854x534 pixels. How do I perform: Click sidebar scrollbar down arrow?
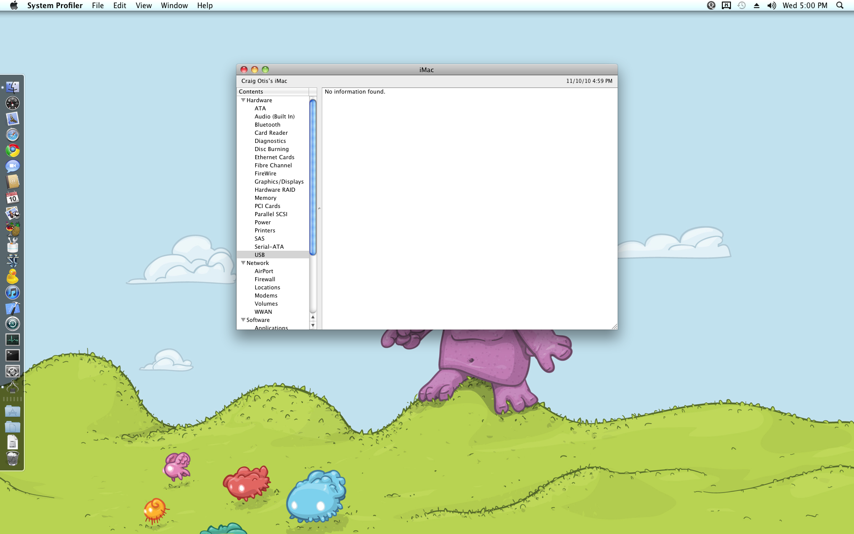click(x=313, y=325)
